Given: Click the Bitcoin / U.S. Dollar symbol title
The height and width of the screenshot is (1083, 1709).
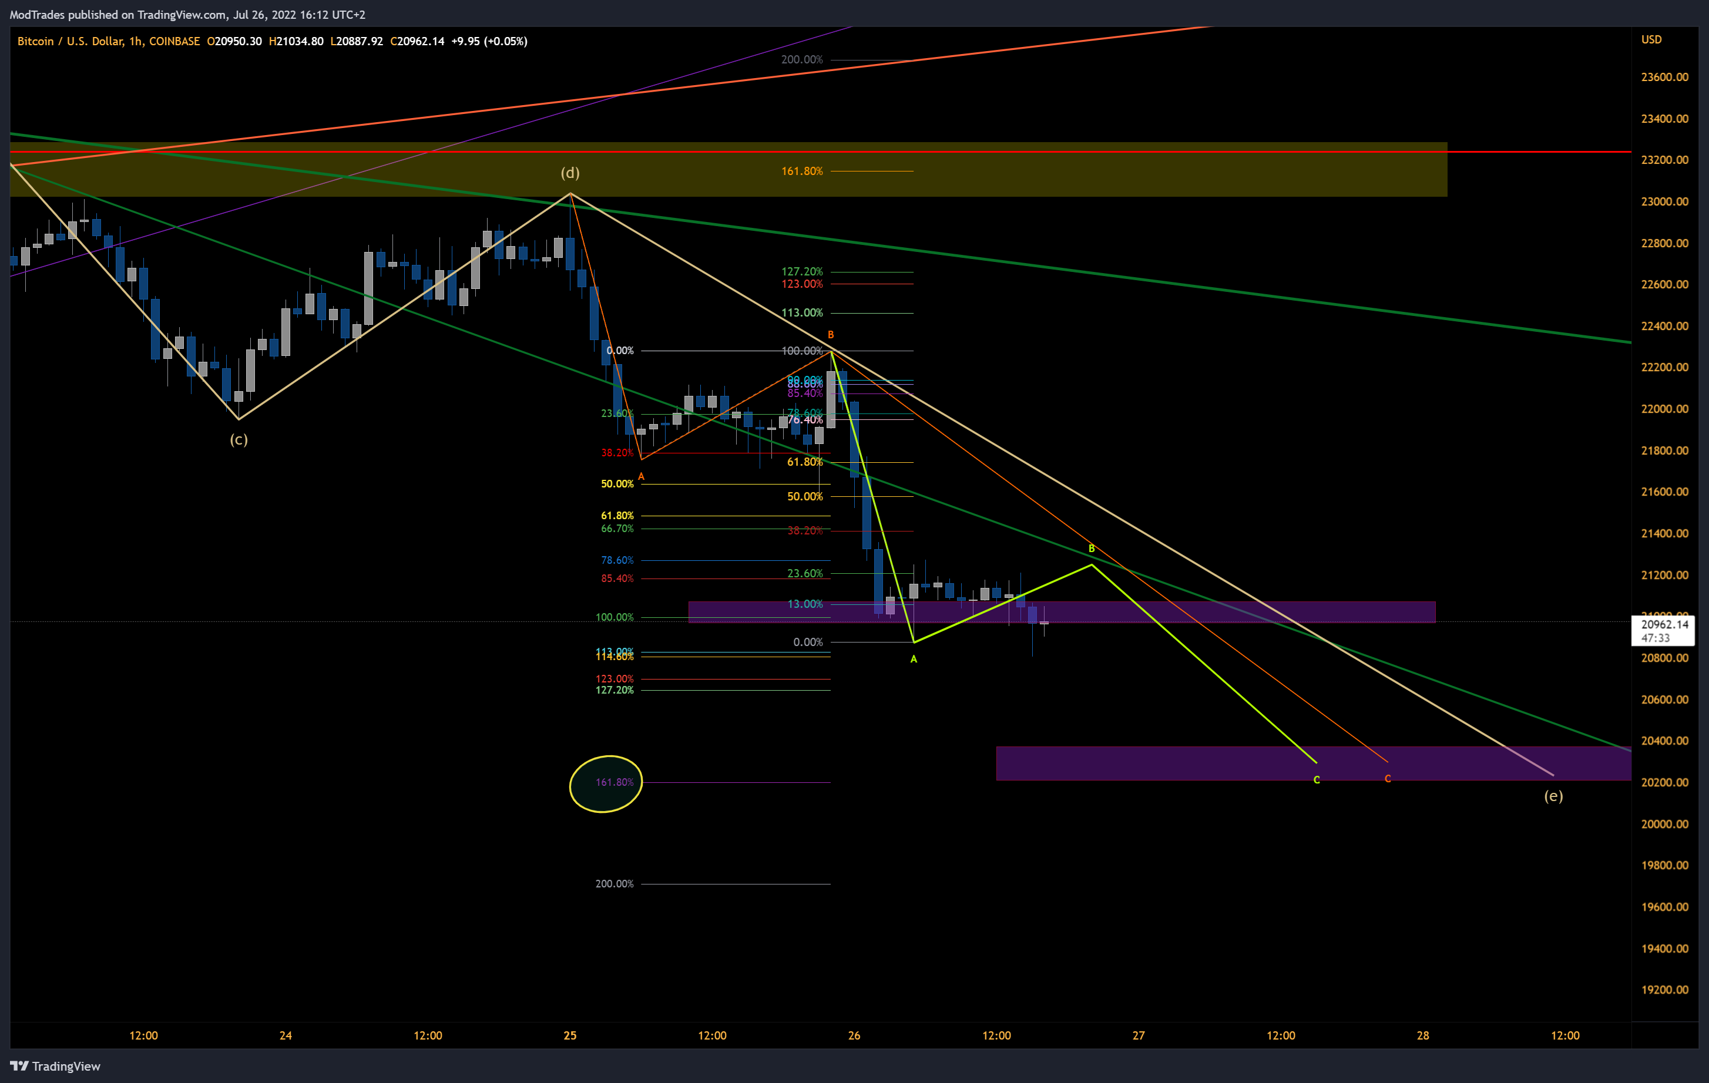Looking at the screenshot, I should coord(108,41).
